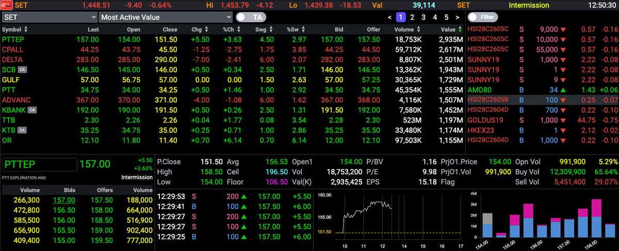Select the CPALL row in watchlist

[232, 49]
